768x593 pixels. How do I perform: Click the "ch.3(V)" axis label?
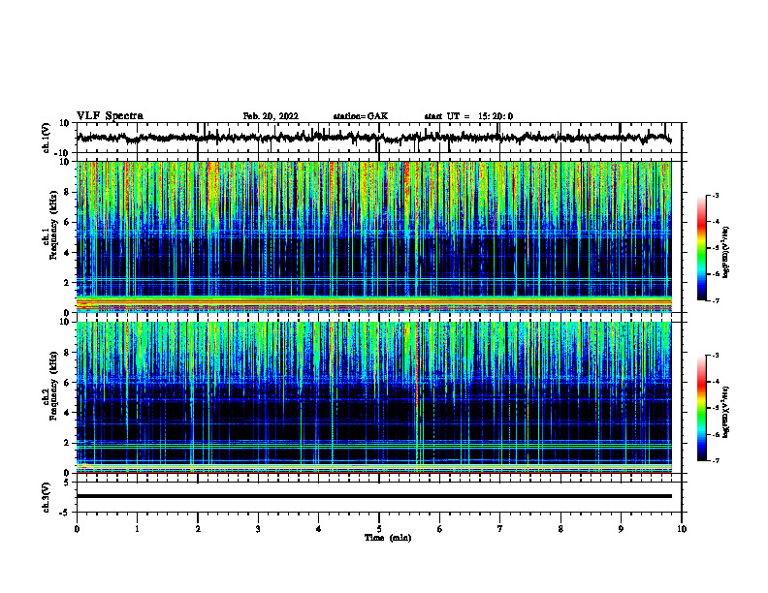[x=46, y=497]
